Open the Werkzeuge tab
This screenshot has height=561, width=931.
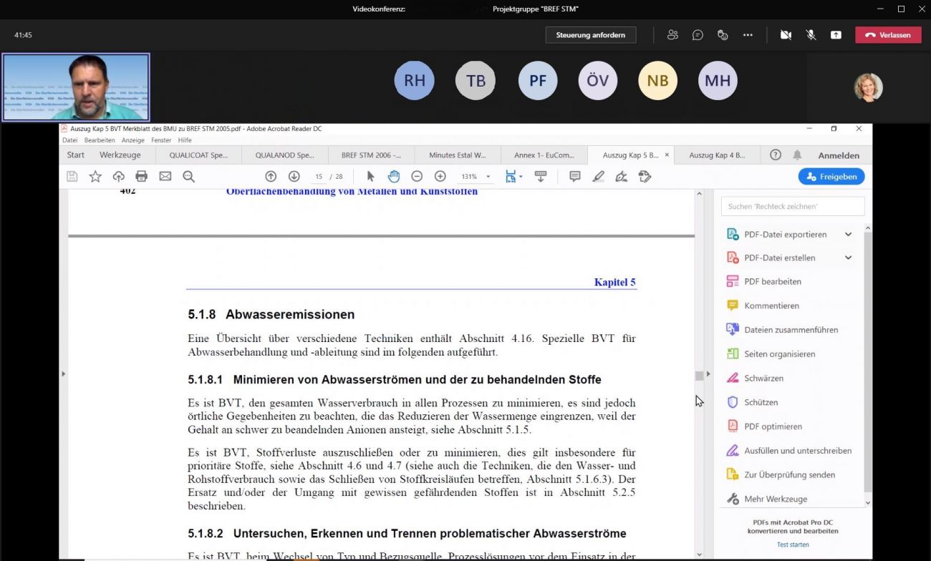[120, 155]
